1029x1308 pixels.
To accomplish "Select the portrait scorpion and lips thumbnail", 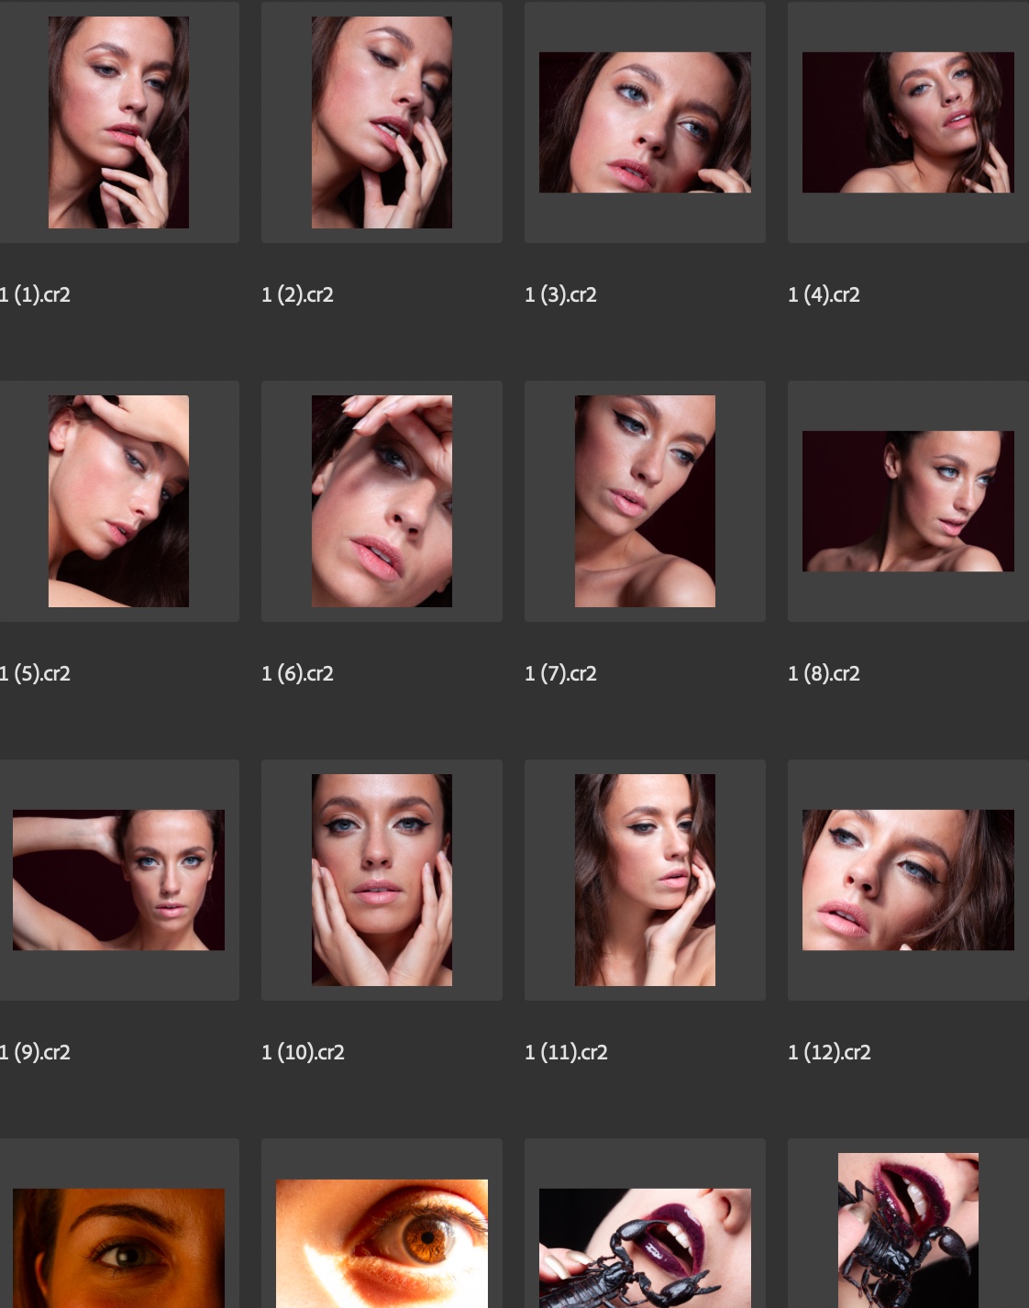I will [x=908, y=1230].
